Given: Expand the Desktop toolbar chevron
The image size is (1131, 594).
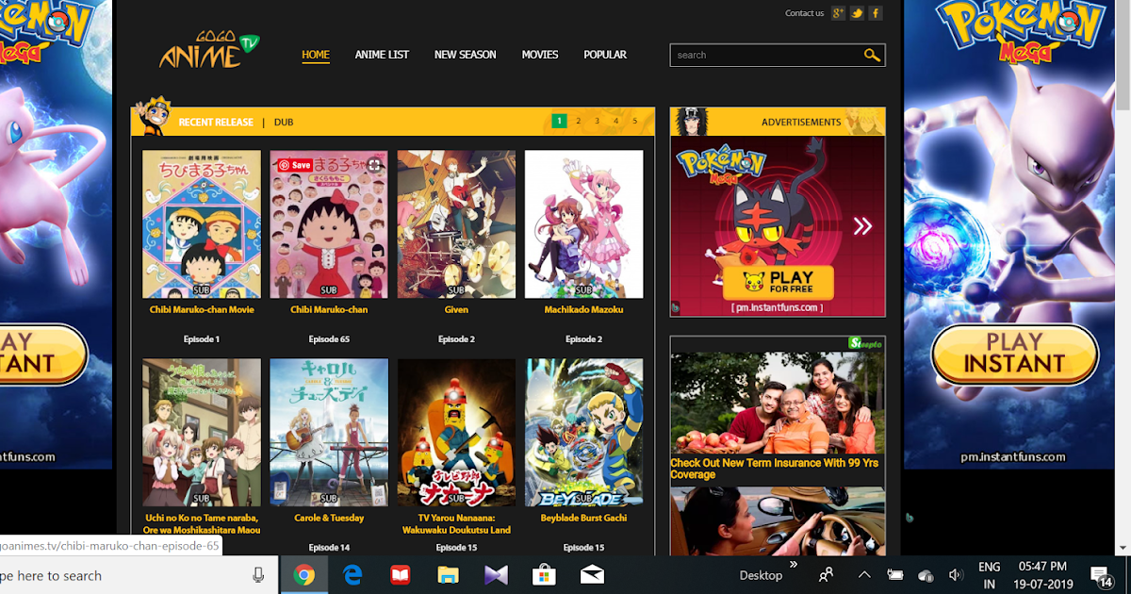Looking at the screenshot, I should [x=794, y=565].
